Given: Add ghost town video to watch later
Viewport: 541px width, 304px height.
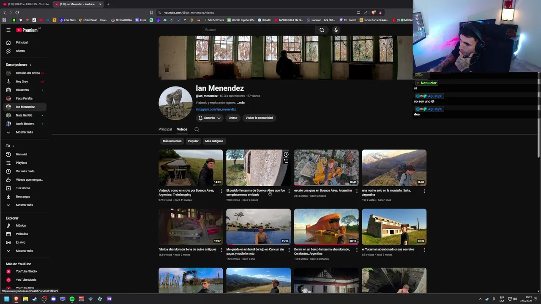Looking at the screenshot, I should [x=286, y=155].
